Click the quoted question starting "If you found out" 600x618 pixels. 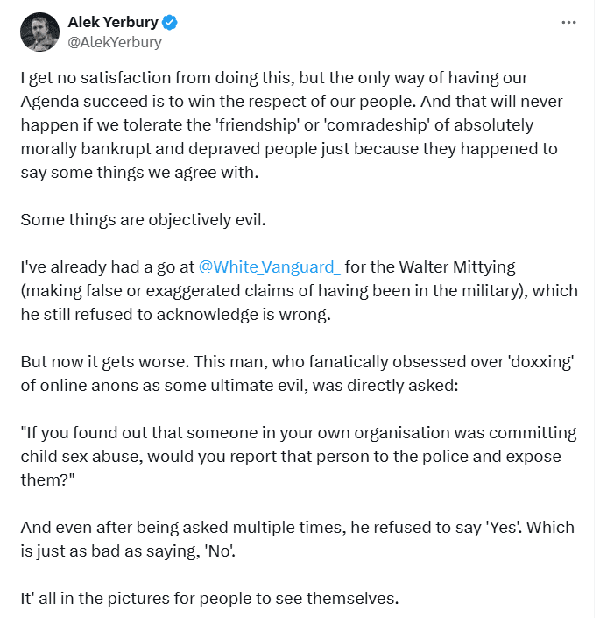coord(298,457)
